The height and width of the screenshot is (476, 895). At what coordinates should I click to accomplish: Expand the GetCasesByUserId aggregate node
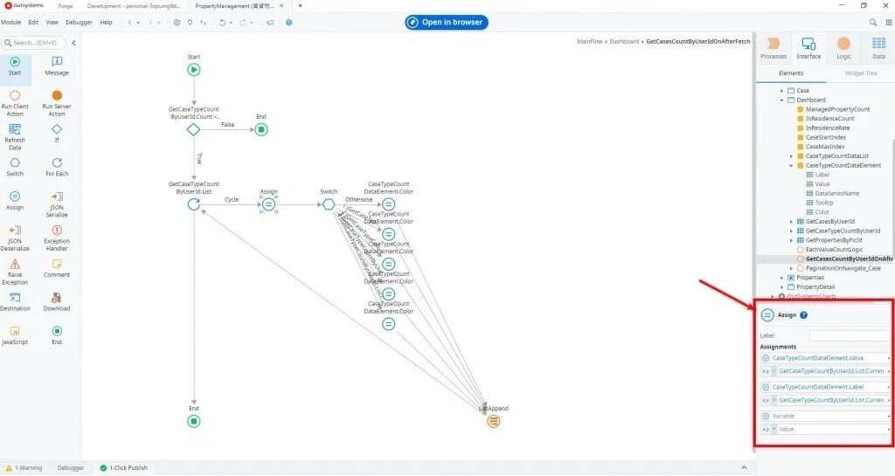tap(791, 222)
